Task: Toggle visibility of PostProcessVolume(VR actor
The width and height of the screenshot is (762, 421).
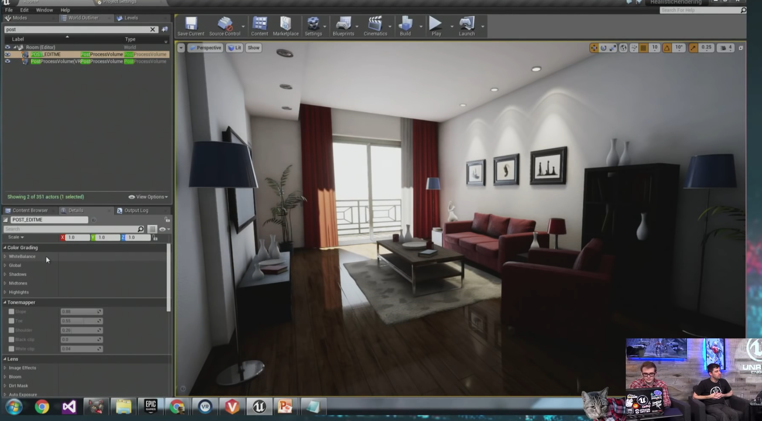Action: (x=8, y=61)
